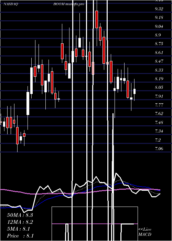Select the tall red candle near 9.32
The width and height of the screenshot is (172, 241).
[x=97, y=19]
